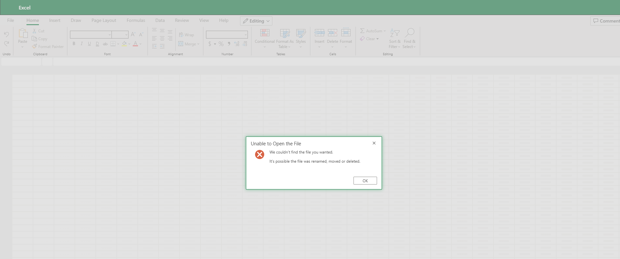Screen dimensions: 620x259
Task: Toggle align right
Action: point(170,39)
